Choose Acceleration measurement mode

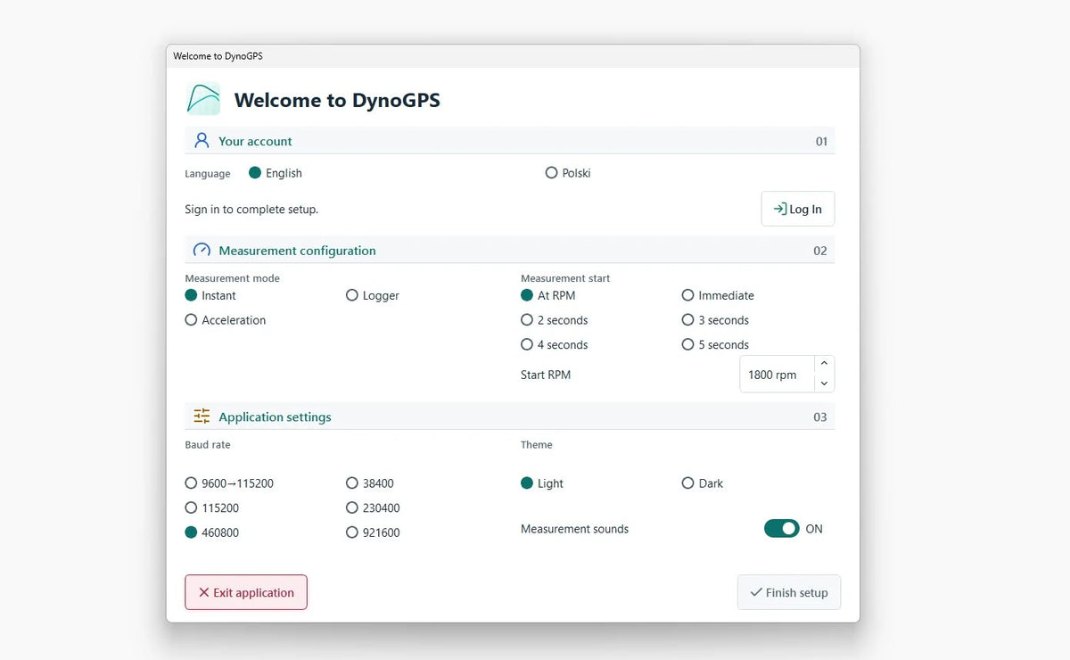click(226, 320)
